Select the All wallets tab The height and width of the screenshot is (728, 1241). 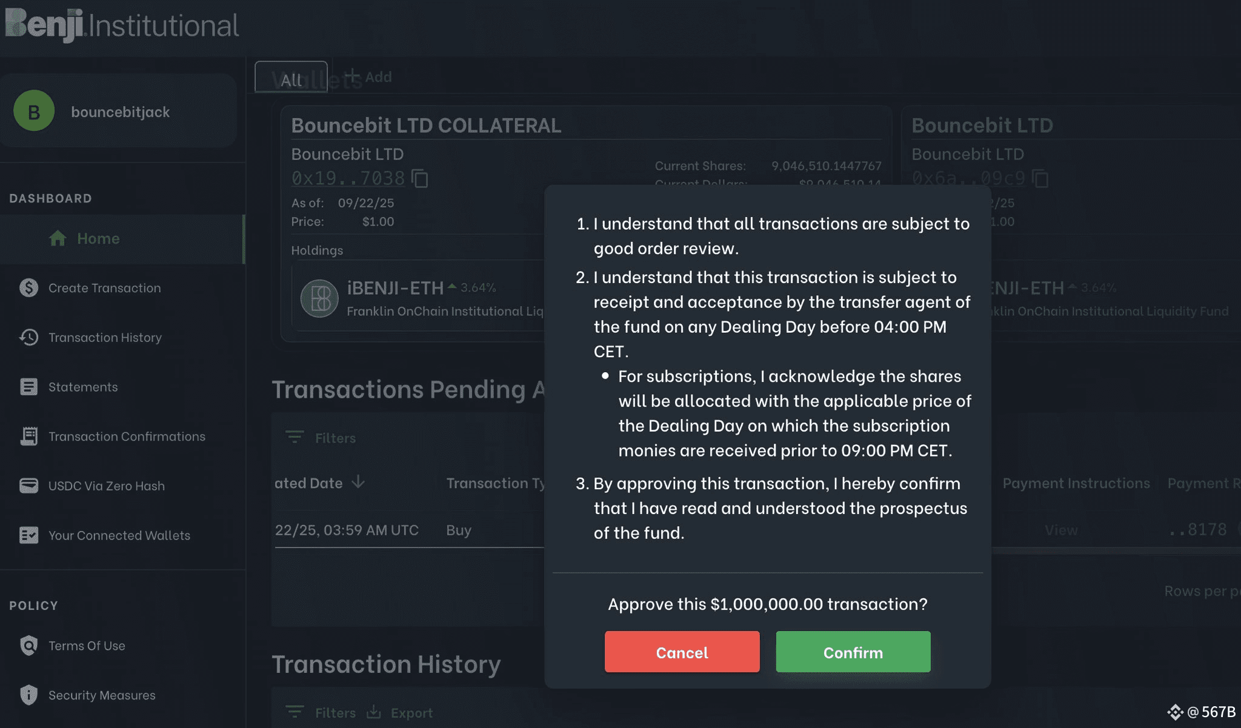[x=291, y=79]
